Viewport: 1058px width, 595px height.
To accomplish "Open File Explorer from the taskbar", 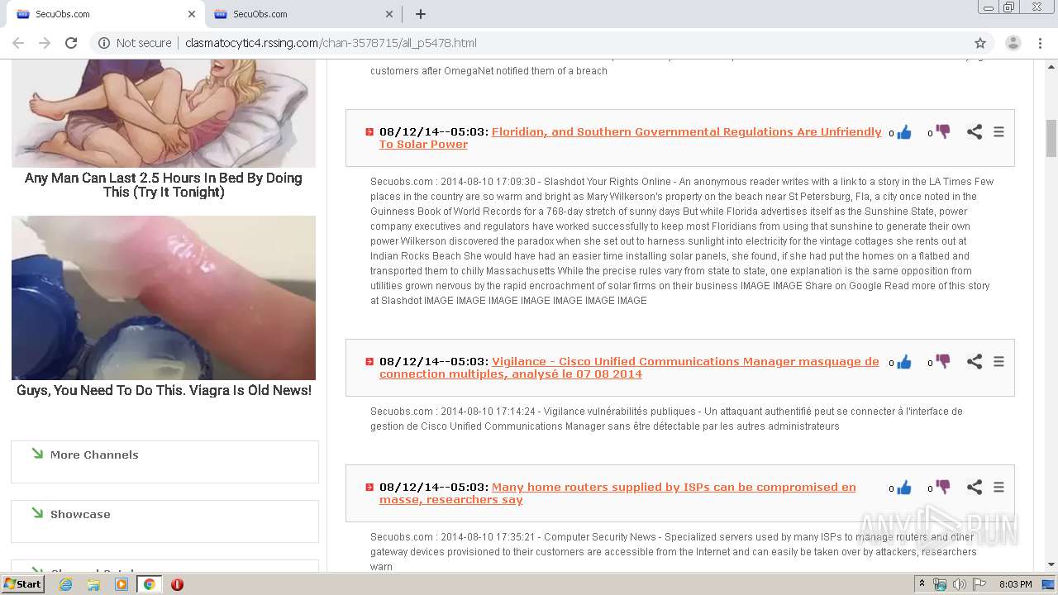I will coord(93,584).
